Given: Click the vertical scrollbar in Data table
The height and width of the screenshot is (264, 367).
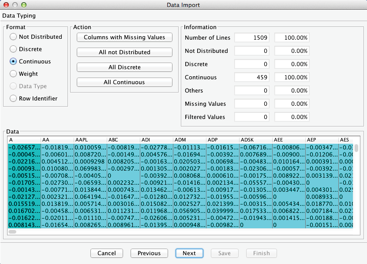Looking at the screenshot, I should tap(356, 149).
